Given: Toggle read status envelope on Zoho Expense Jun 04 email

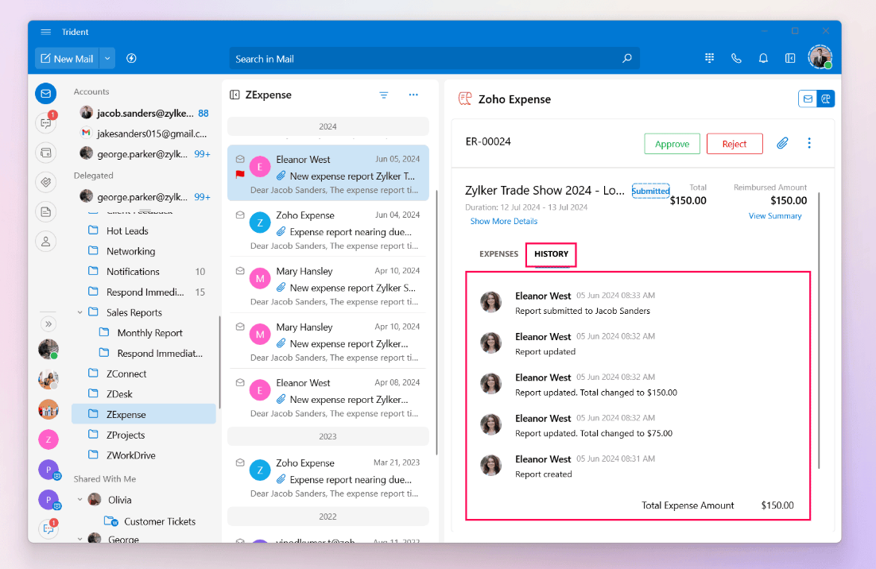Looking at the screenshot, I should click(240, 215).
